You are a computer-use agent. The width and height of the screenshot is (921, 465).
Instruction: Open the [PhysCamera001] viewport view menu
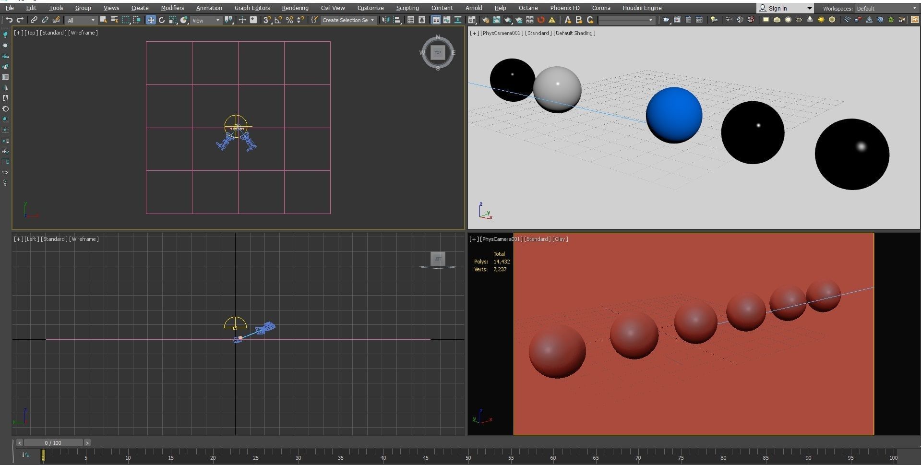coord(502,239)
